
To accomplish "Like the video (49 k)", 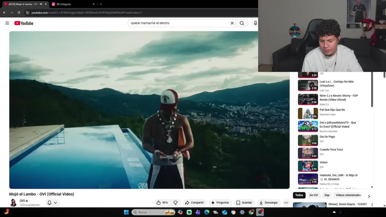I will click(162, 203).
